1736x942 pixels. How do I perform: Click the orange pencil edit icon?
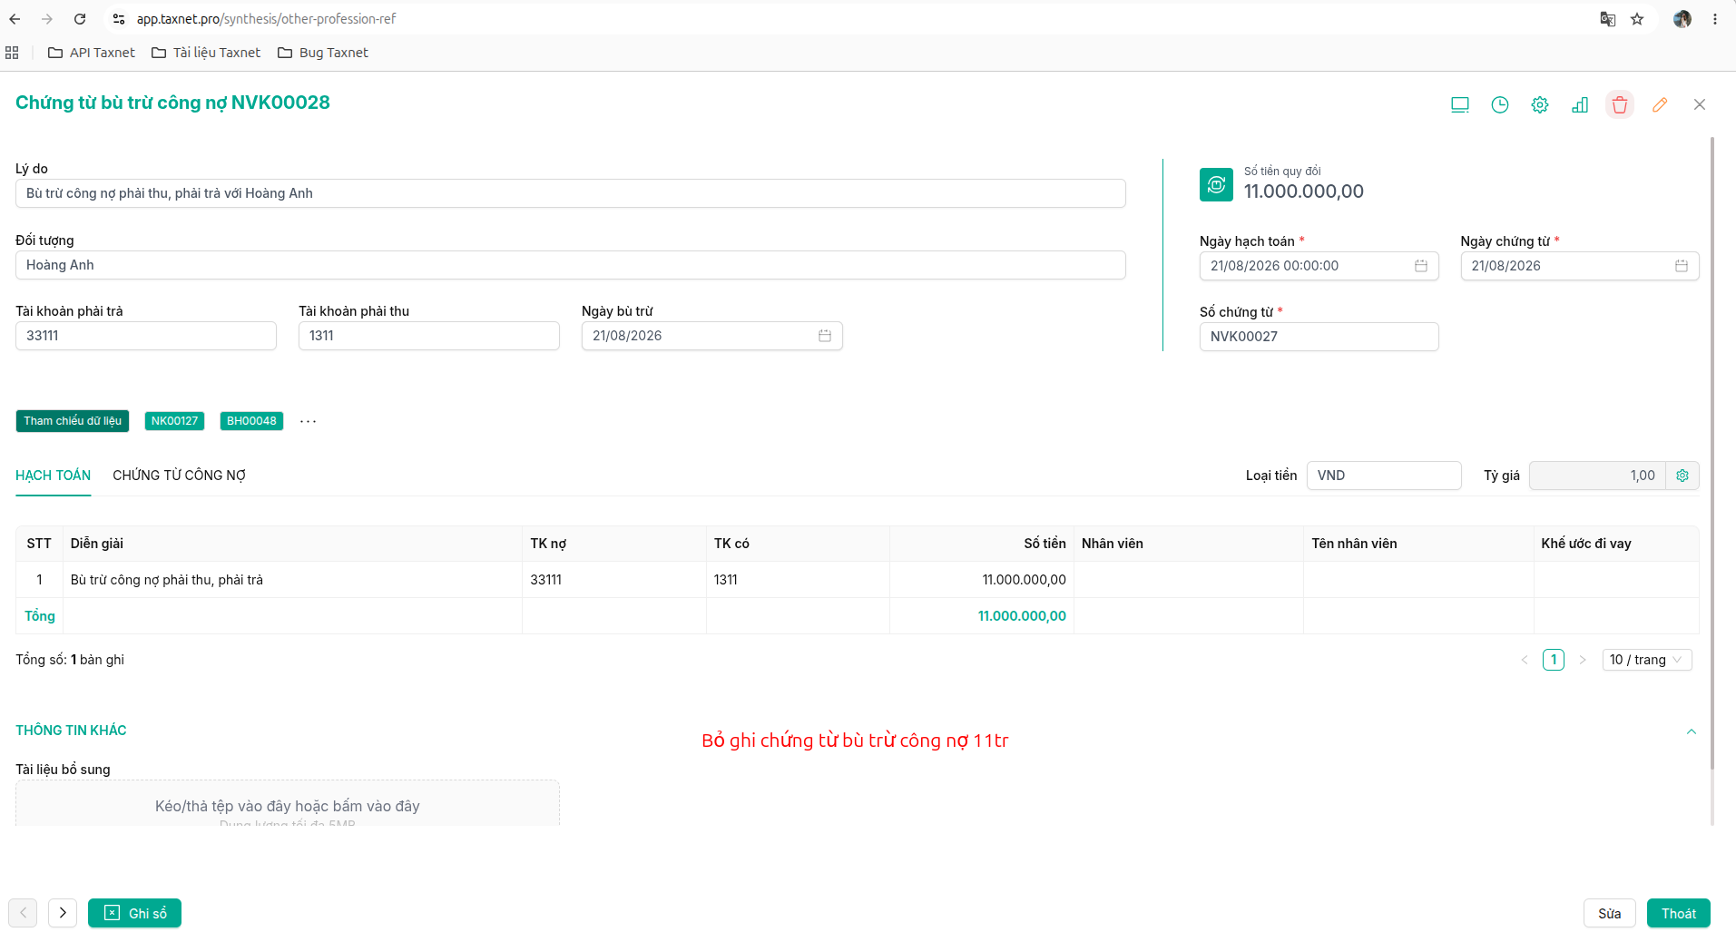click(x=1660, y=104)
